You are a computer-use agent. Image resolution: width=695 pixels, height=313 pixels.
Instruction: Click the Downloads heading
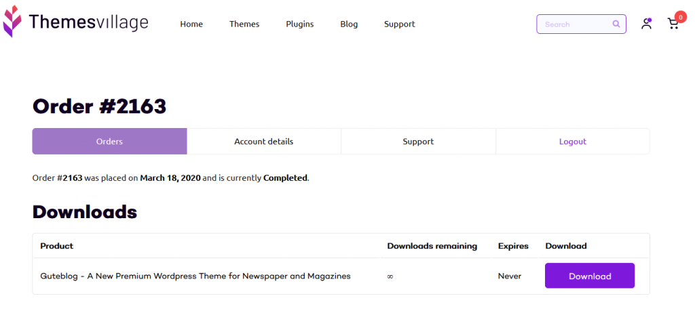(x=85, y=213)
